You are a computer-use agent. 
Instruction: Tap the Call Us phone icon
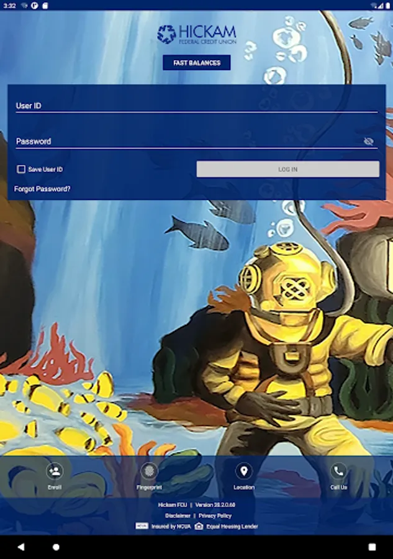pos(338,471)
